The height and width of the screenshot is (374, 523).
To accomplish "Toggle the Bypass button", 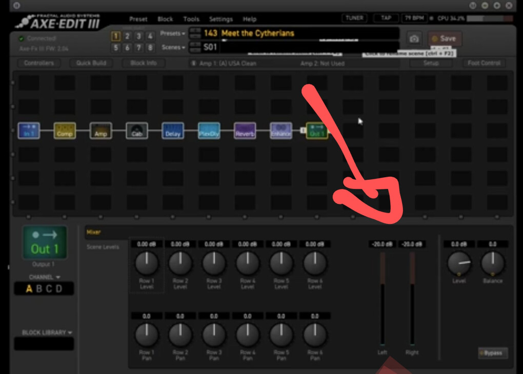I will (x=493, y=353).
